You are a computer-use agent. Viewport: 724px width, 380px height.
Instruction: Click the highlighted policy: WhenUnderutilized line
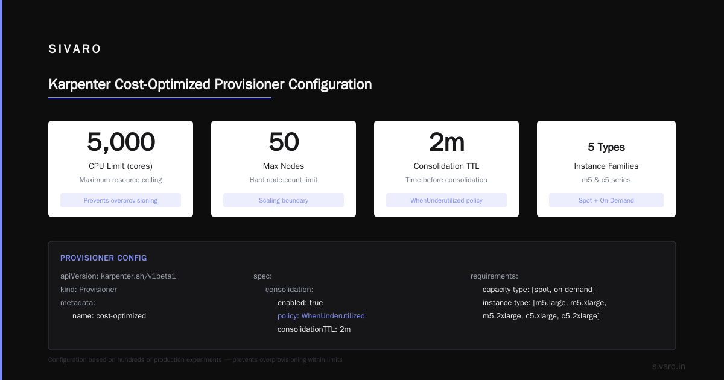tap(321, 316)
